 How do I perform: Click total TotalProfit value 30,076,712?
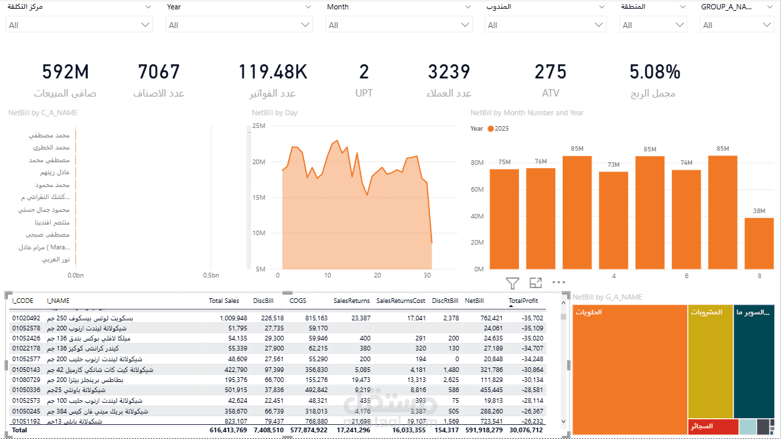(526, 430)
